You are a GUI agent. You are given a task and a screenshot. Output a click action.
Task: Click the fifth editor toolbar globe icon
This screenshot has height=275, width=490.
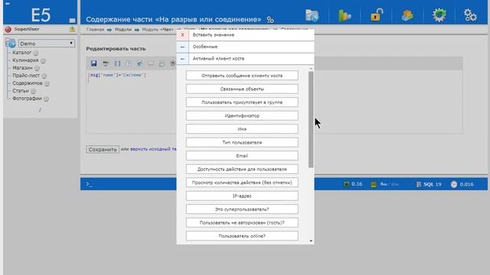(139, 63)
